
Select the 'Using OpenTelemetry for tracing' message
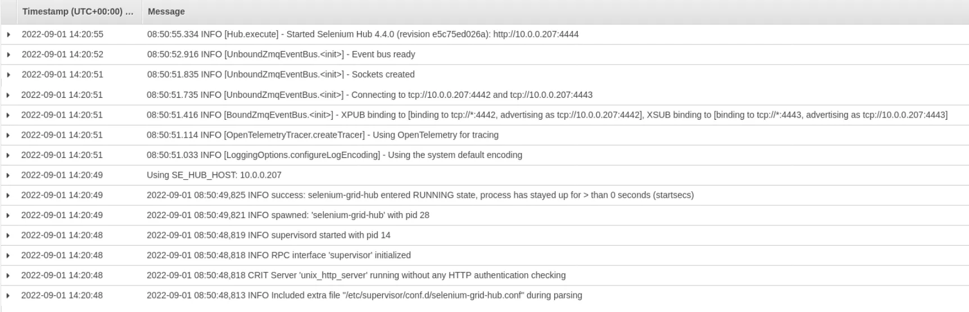click(323, 135)
